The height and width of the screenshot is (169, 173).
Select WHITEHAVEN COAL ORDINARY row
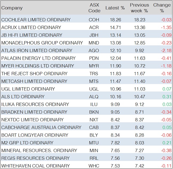click(35, 166)
